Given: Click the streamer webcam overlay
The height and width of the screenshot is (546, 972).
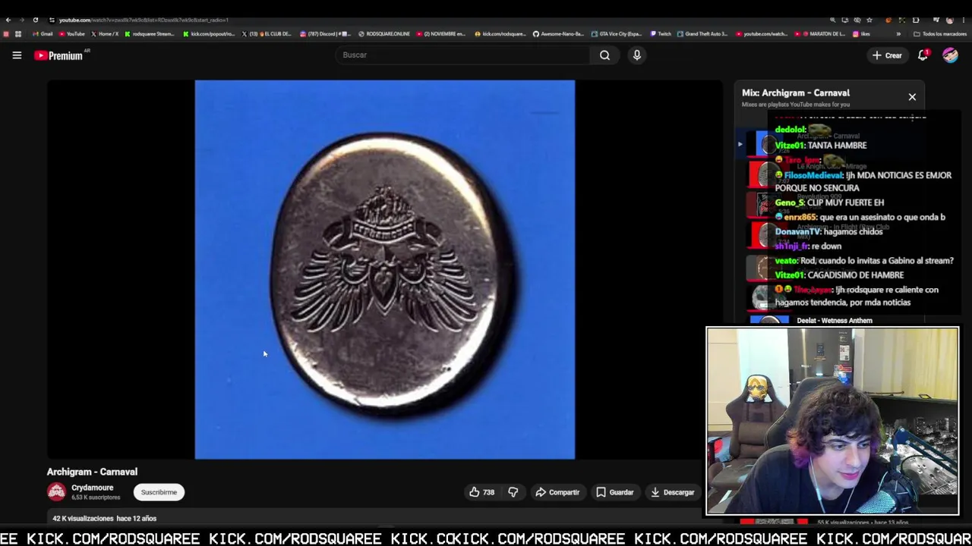Looking at the screenshot, I should [833, 421].
